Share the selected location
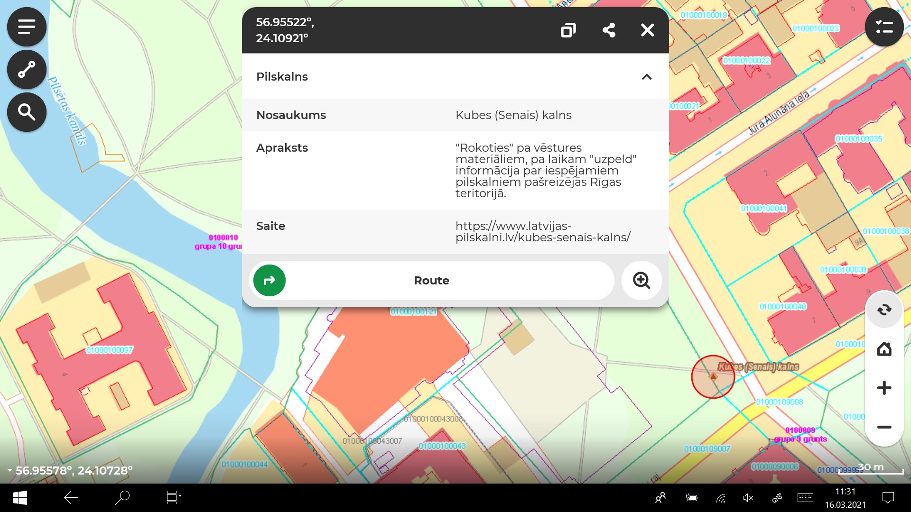This screenshot has height=512, width=911. pyautogui.click(x=609, y=30)
